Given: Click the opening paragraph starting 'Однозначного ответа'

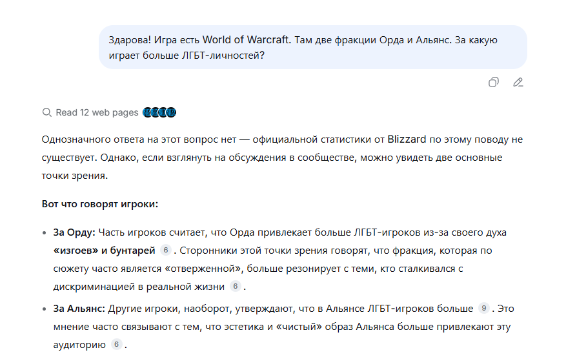Looking at the screenshot, I should point(282,158).
